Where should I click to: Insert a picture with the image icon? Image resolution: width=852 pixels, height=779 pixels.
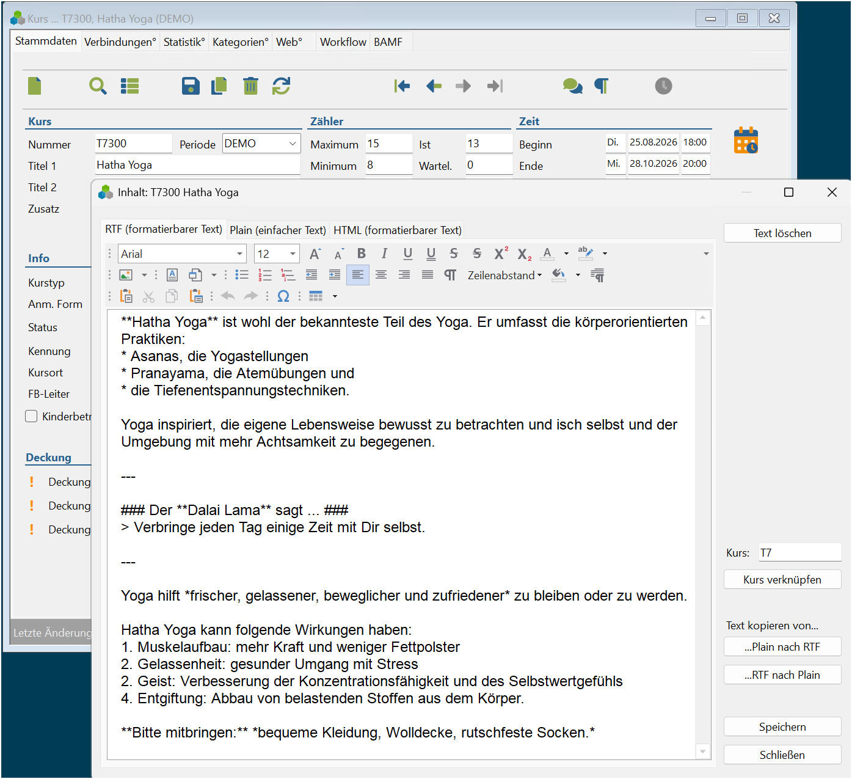coord(126,275)
